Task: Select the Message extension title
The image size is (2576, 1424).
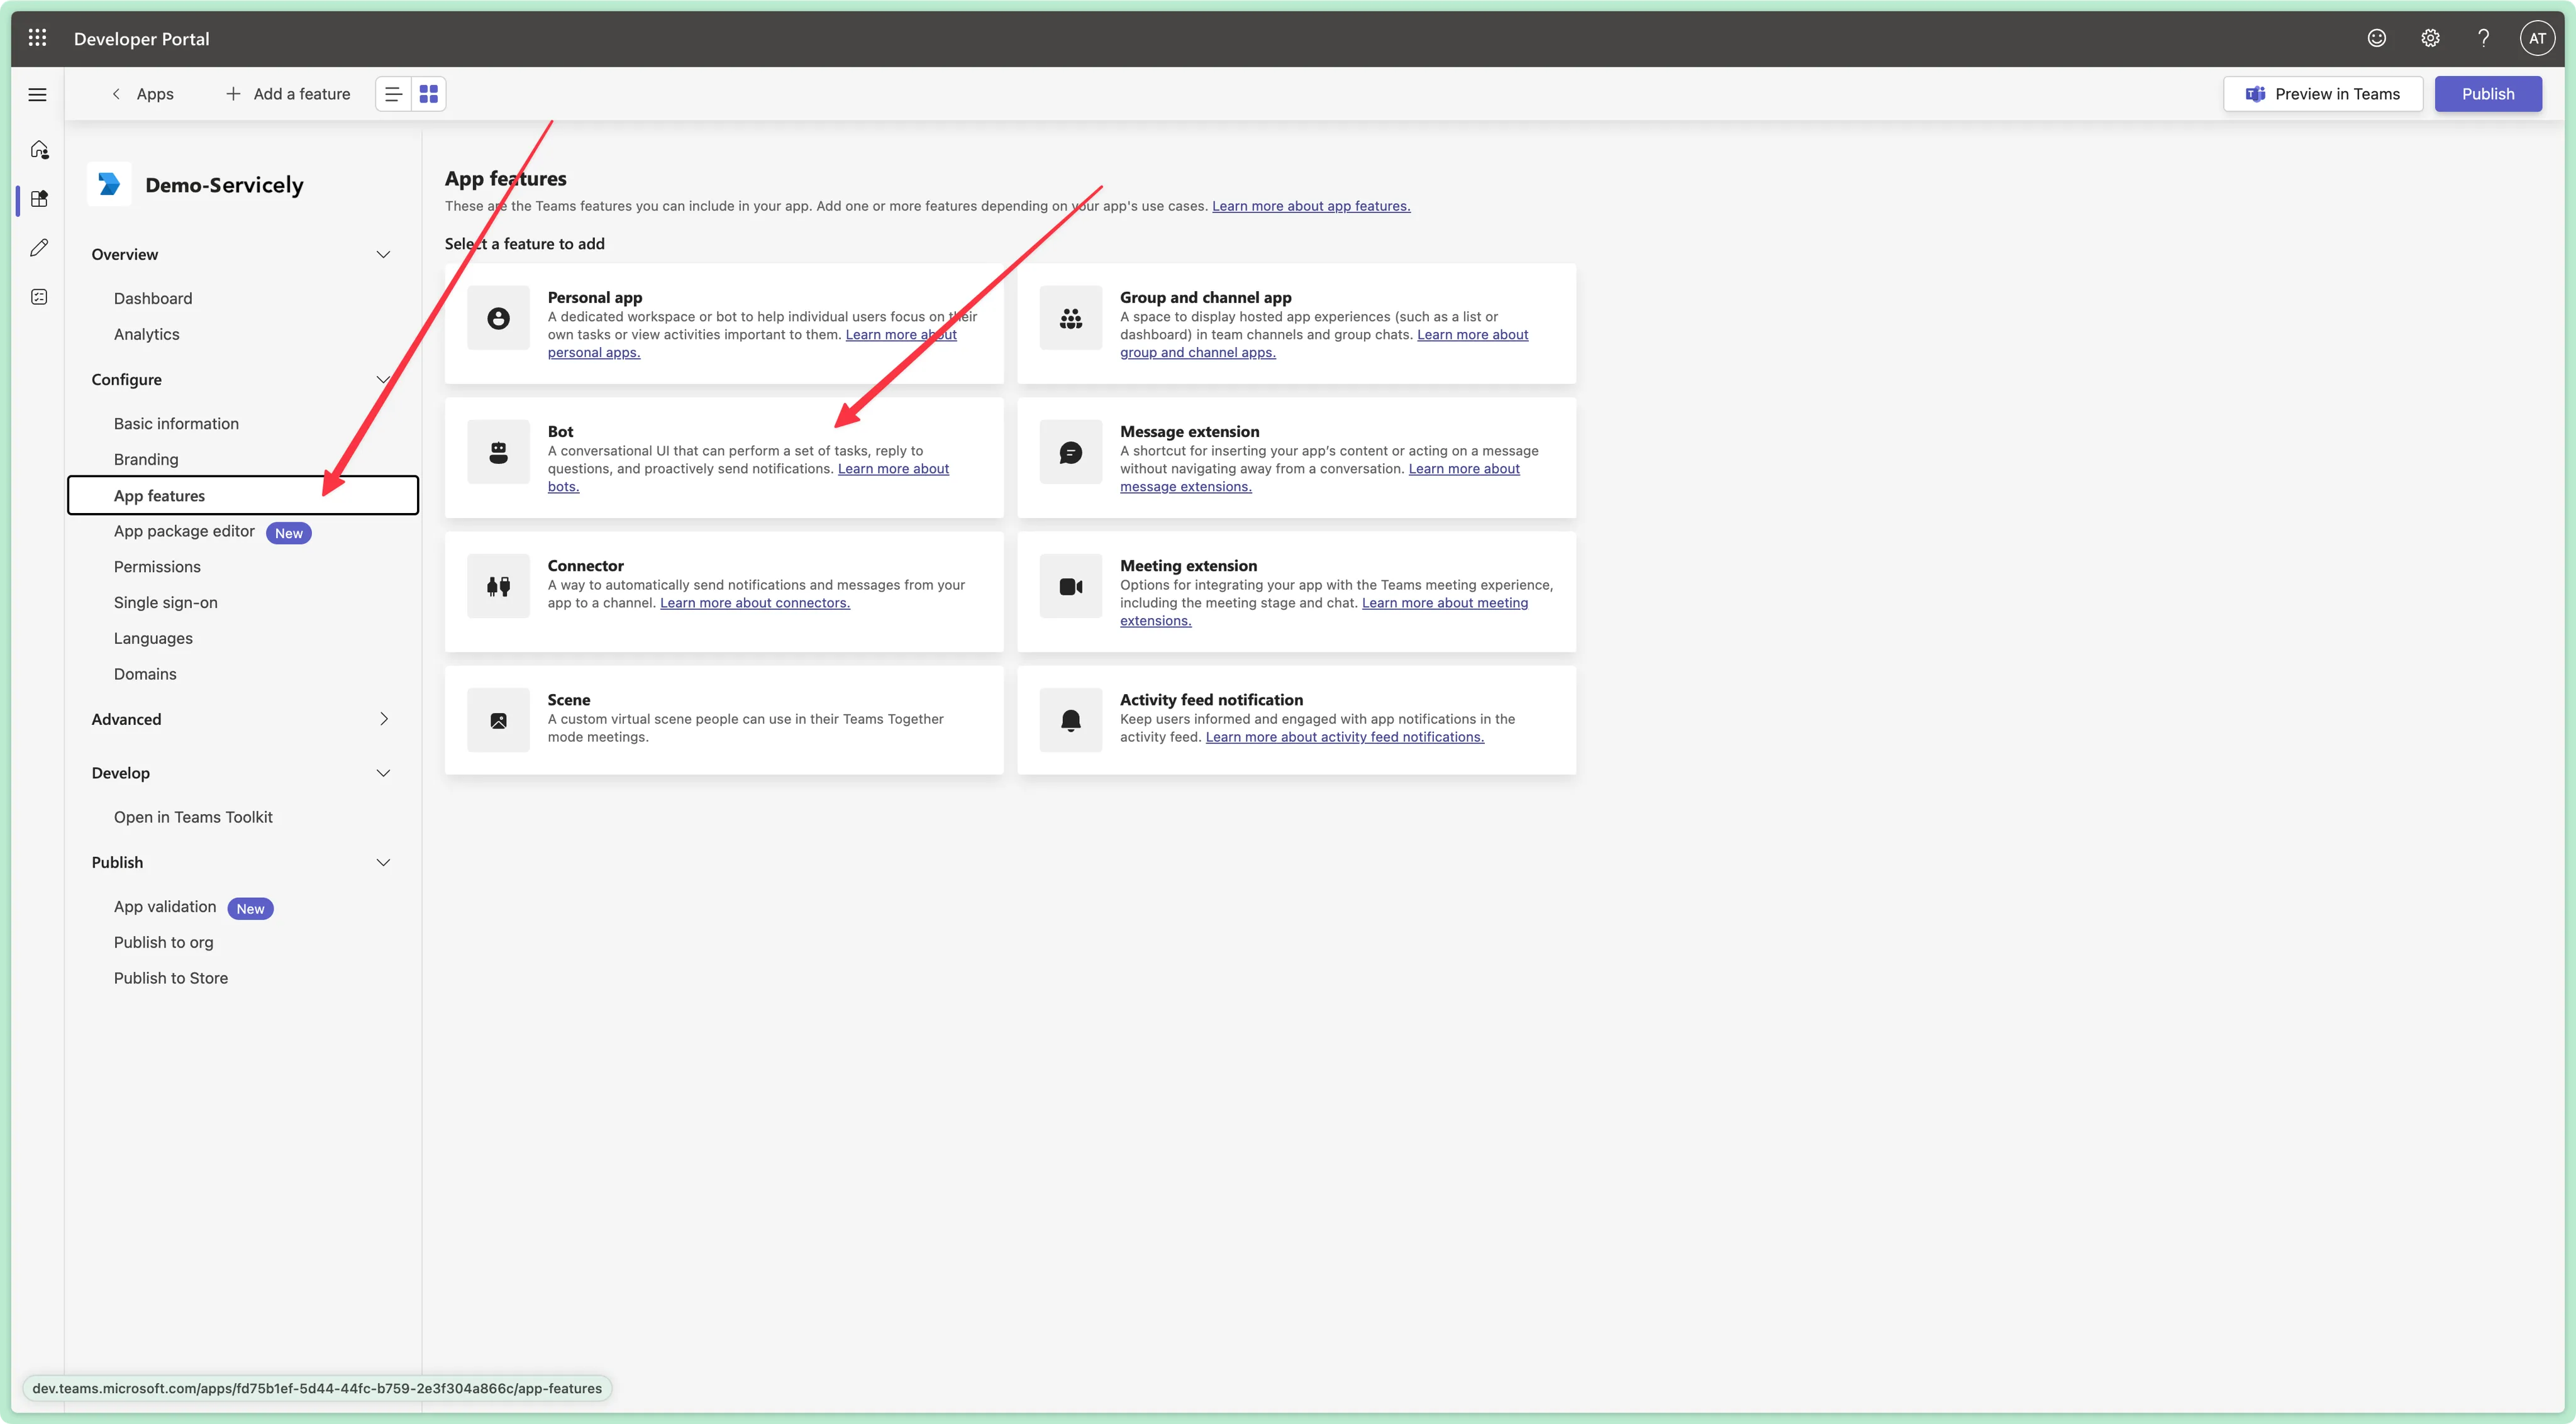Action: click(x=1190, y=431)
